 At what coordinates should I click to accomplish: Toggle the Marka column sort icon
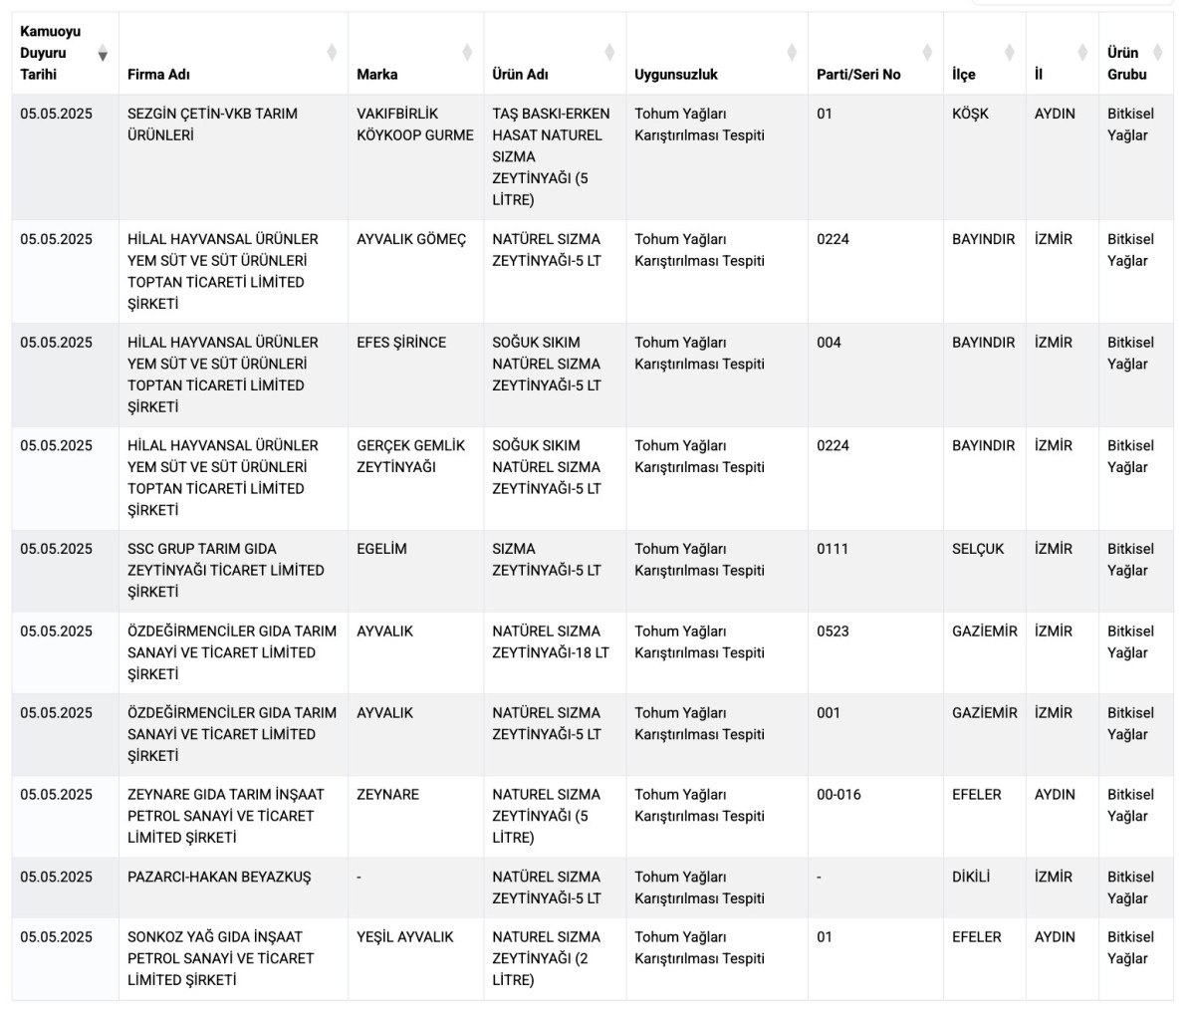pos(467,53)
